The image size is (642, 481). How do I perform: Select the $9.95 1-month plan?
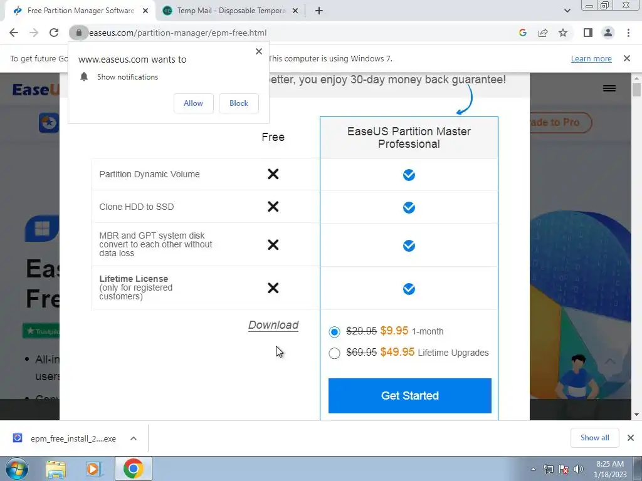click(334, 331)
